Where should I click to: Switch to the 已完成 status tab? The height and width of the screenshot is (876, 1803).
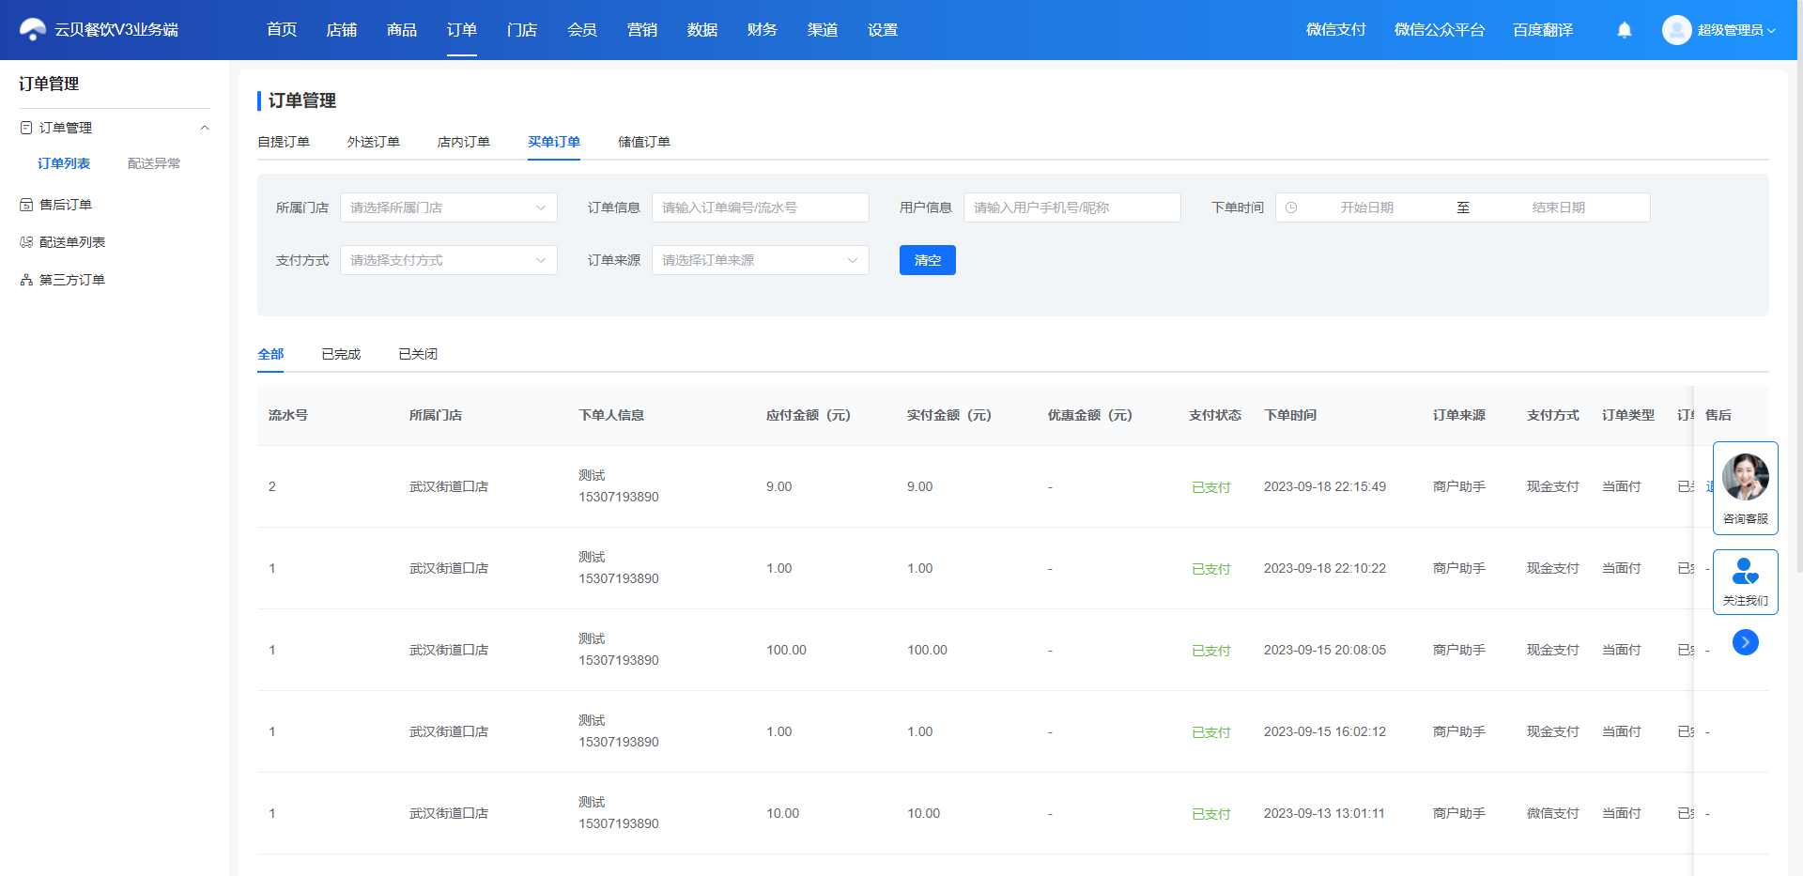click(341, 354)
